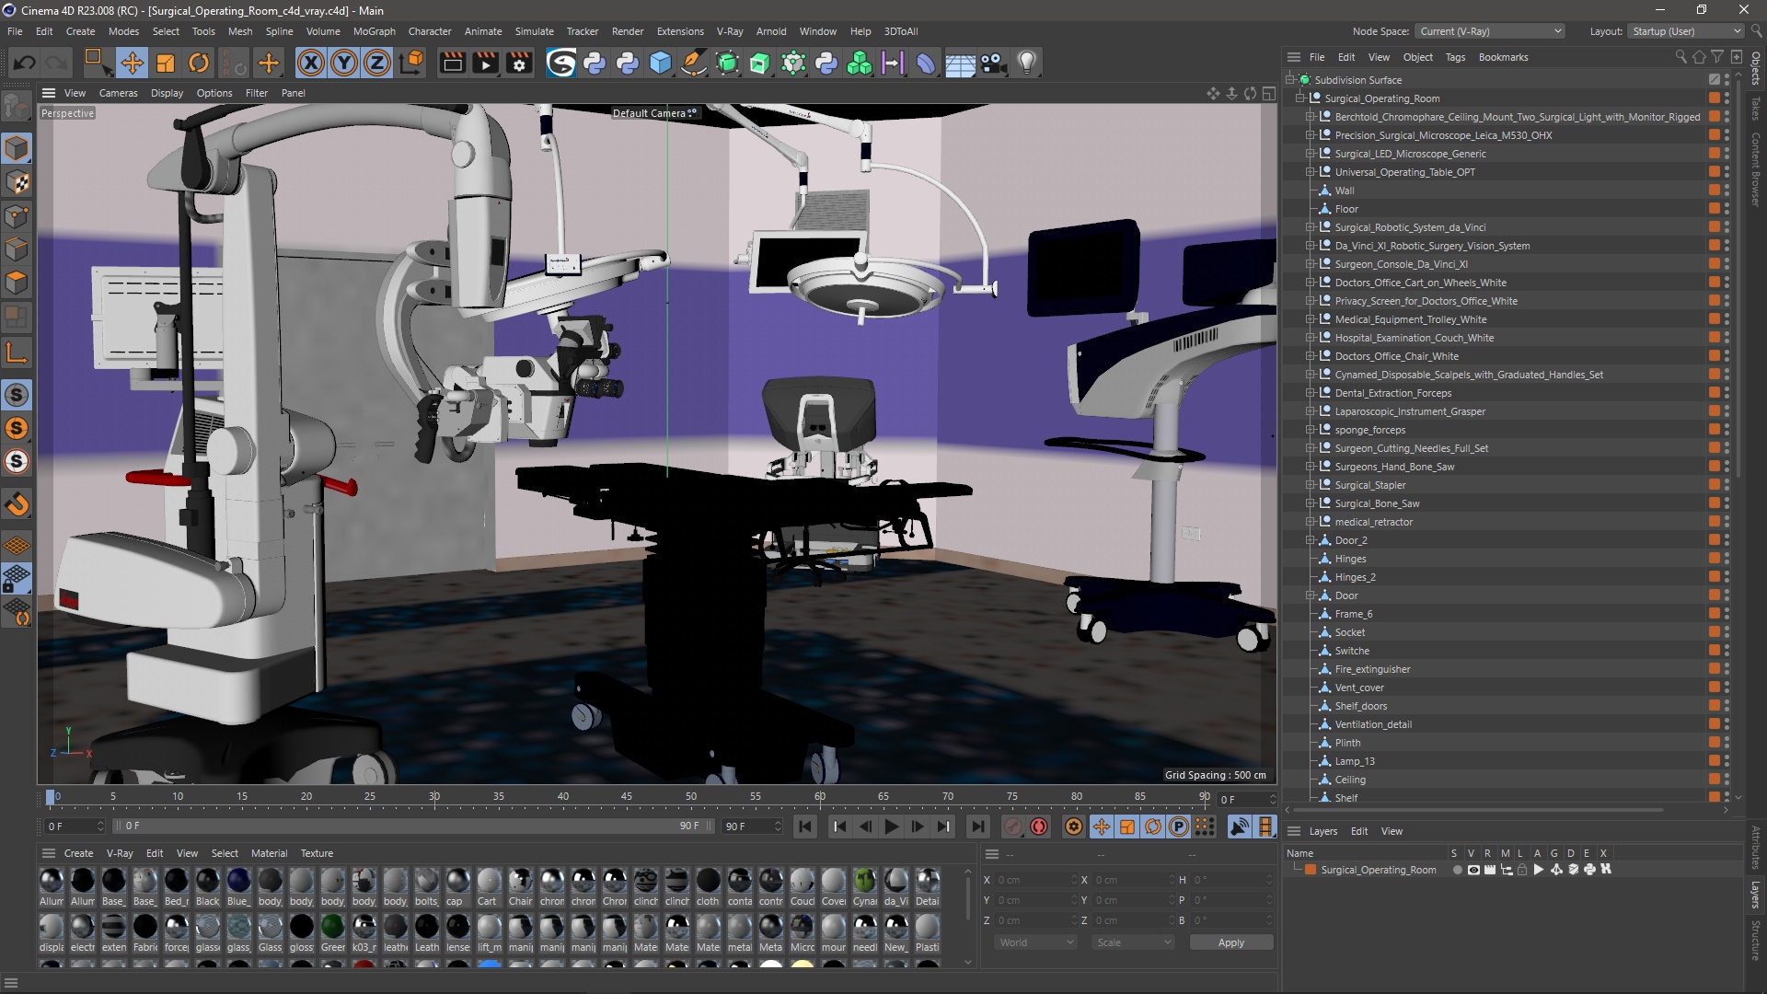The height and width of the screenshot is (994, 1767).
Task: Open the MoGraph menu
Action: [374, 31]
